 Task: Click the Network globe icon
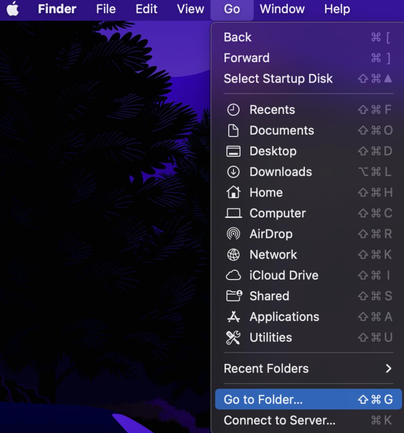(233, 255)
